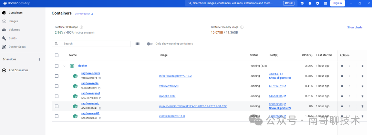Screen dimensions: 372x135
Task: Stop the ragflow-redis container
Action: (342, 86)
